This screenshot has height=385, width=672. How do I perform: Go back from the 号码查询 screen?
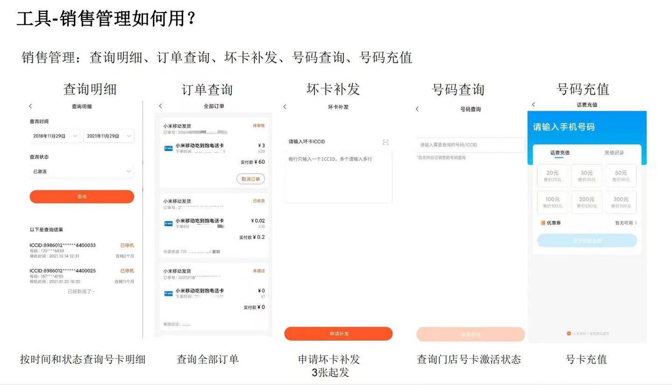coord(417,109)
